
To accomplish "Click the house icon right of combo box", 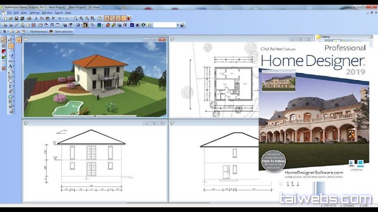I will 182,25.
